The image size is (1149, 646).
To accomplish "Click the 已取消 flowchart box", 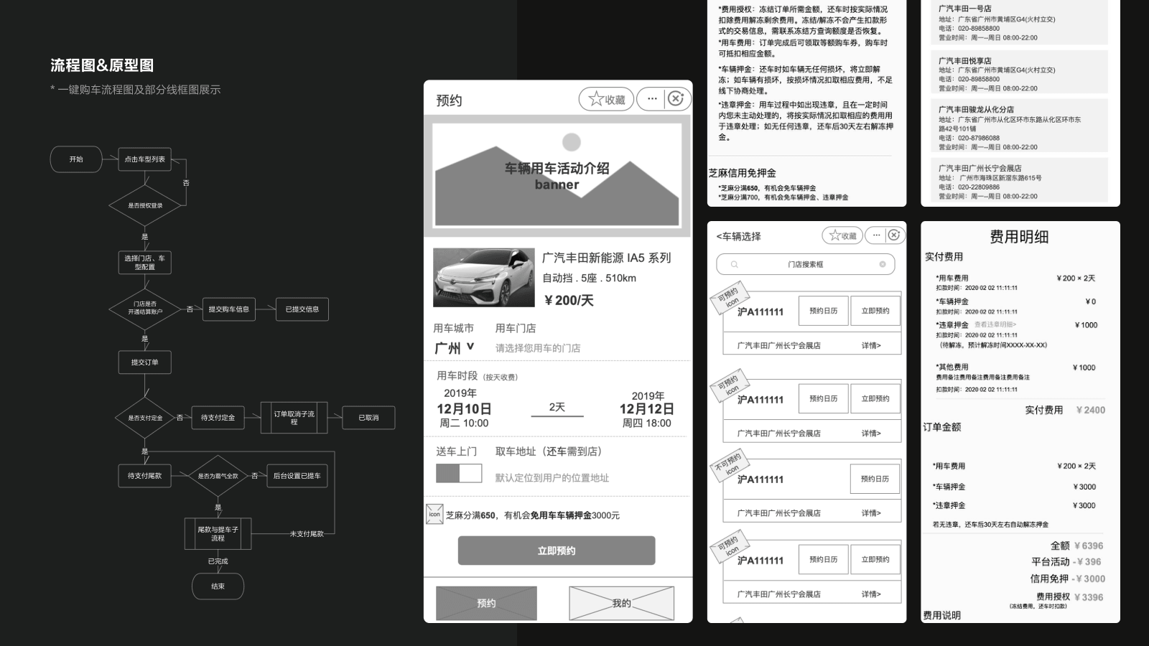I will 368,417.
